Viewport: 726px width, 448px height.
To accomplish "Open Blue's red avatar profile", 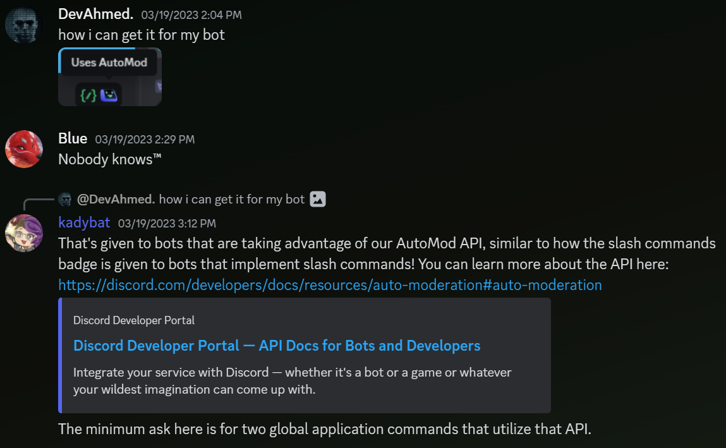I will pos(23,149).
